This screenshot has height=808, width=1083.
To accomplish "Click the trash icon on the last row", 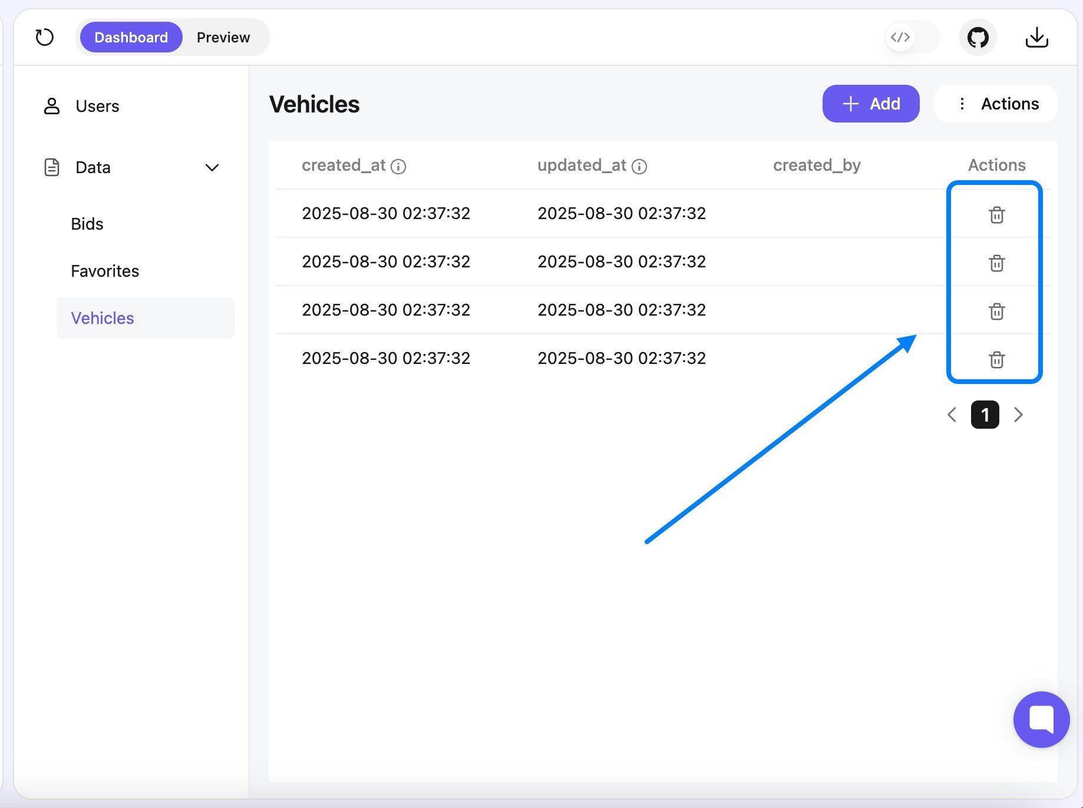I will 996,360.
